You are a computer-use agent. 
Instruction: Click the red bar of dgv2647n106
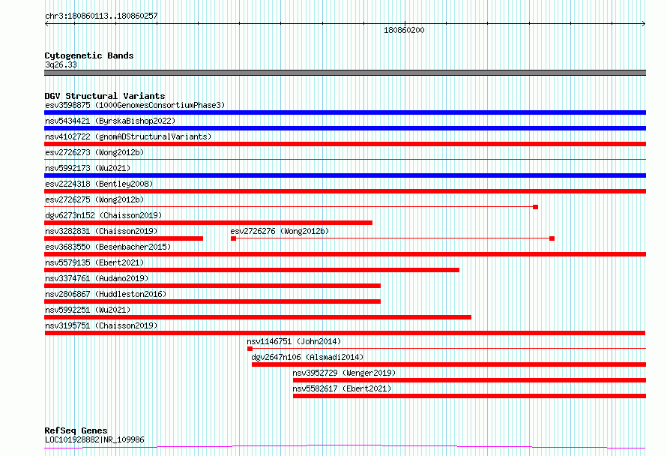point(449,364)
